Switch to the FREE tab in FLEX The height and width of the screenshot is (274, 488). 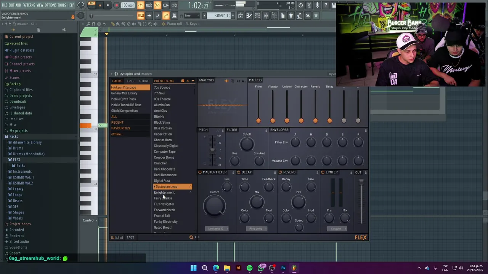[x=130, y=81]
